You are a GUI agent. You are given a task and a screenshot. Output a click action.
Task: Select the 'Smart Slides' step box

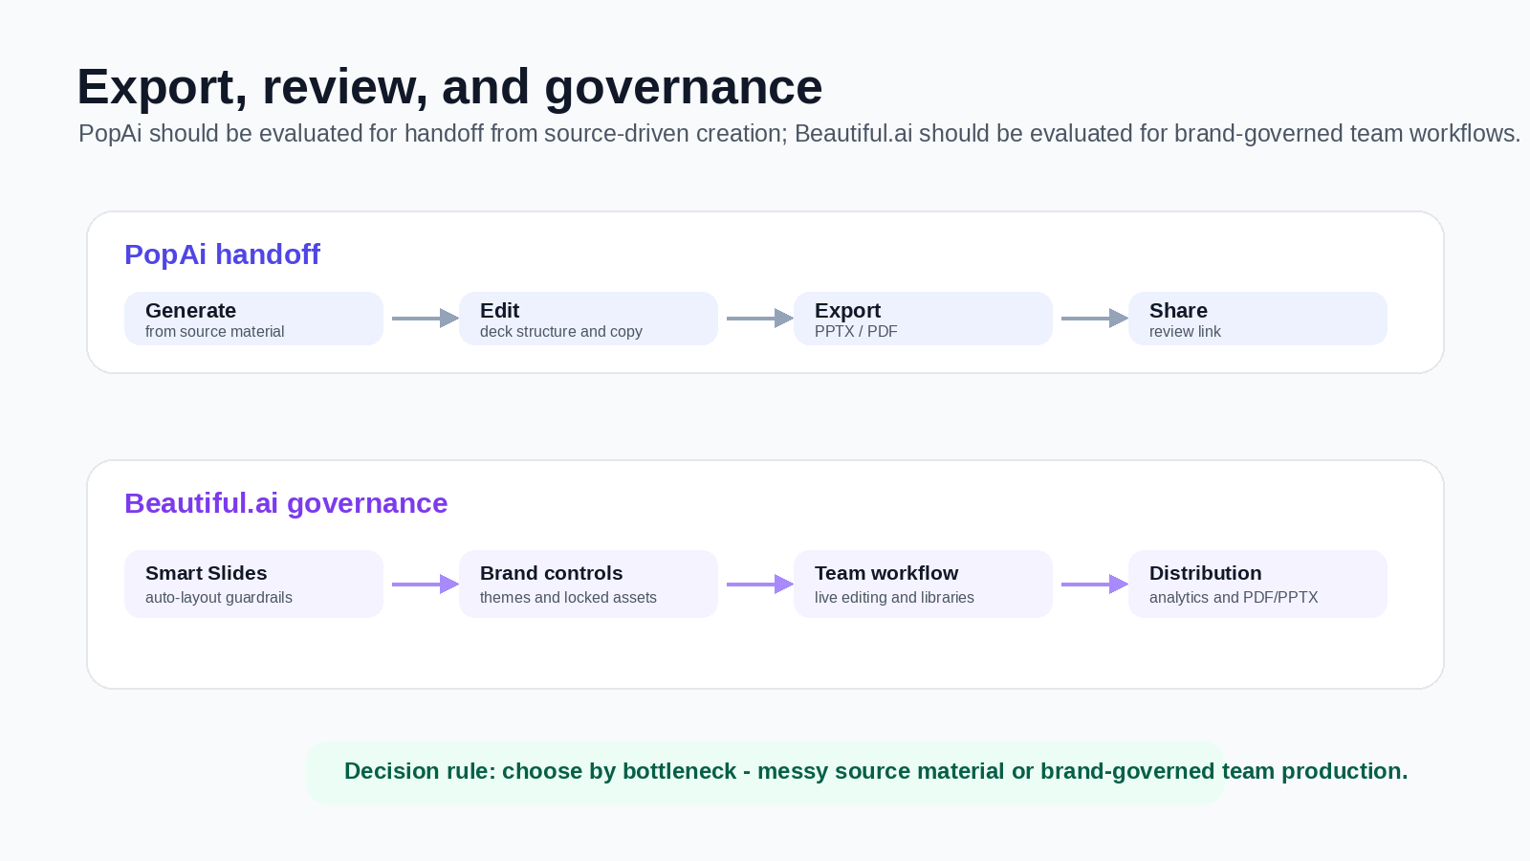tap(253, 584)
